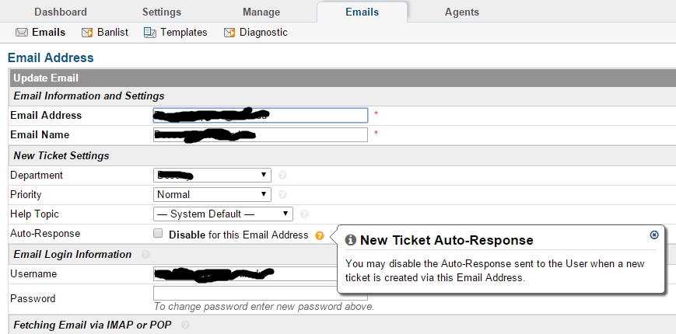Click help icon next to Email Login Information
676x334 pixels.
[x=145, y=254]
